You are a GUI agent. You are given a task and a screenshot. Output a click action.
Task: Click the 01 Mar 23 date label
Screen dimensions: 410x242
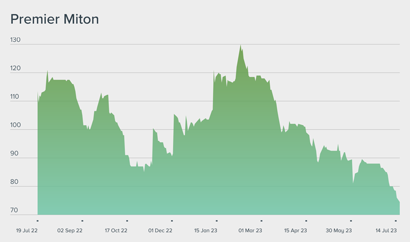pyautogui.click(x=250, y=231)
